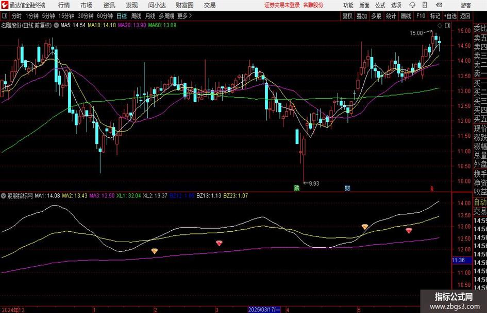The image size is (487, 313).
Task: Click the MA20: 13.90 readout
Action: click(132, 25)
